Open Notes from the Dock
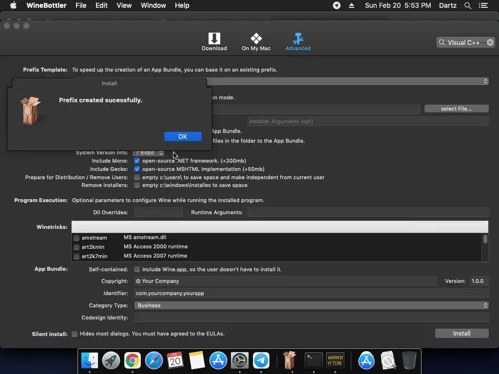The width and height of the screenshot is (499, 374). coord(197,360)
